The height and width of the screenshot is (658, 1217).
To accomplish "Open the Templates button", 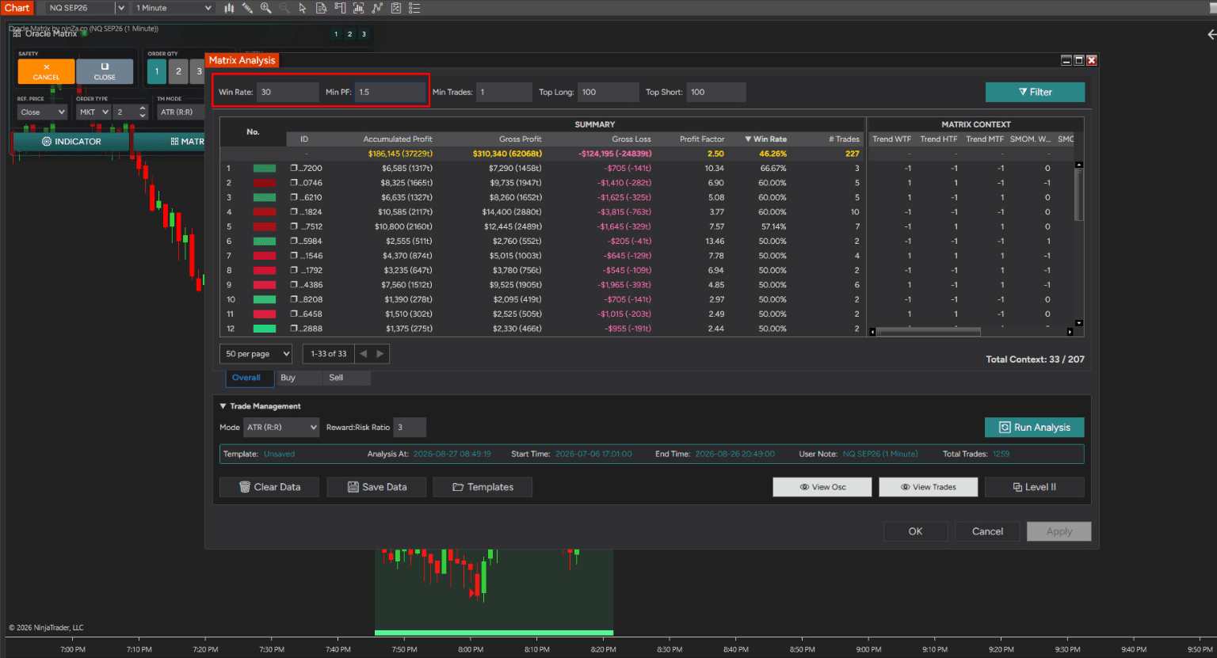I will (483, 487).
